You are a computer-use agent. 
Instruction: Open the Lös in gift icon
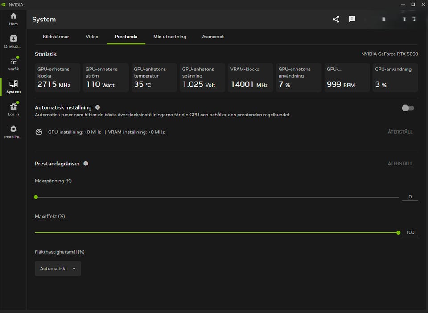pyautogui.click(x=13, y=109)
